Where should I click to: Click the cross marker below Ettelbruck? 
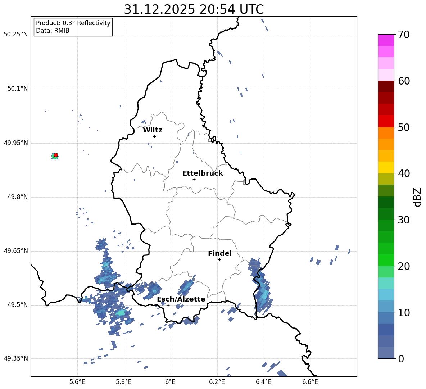pyautogui.click(x=194, y=179)
